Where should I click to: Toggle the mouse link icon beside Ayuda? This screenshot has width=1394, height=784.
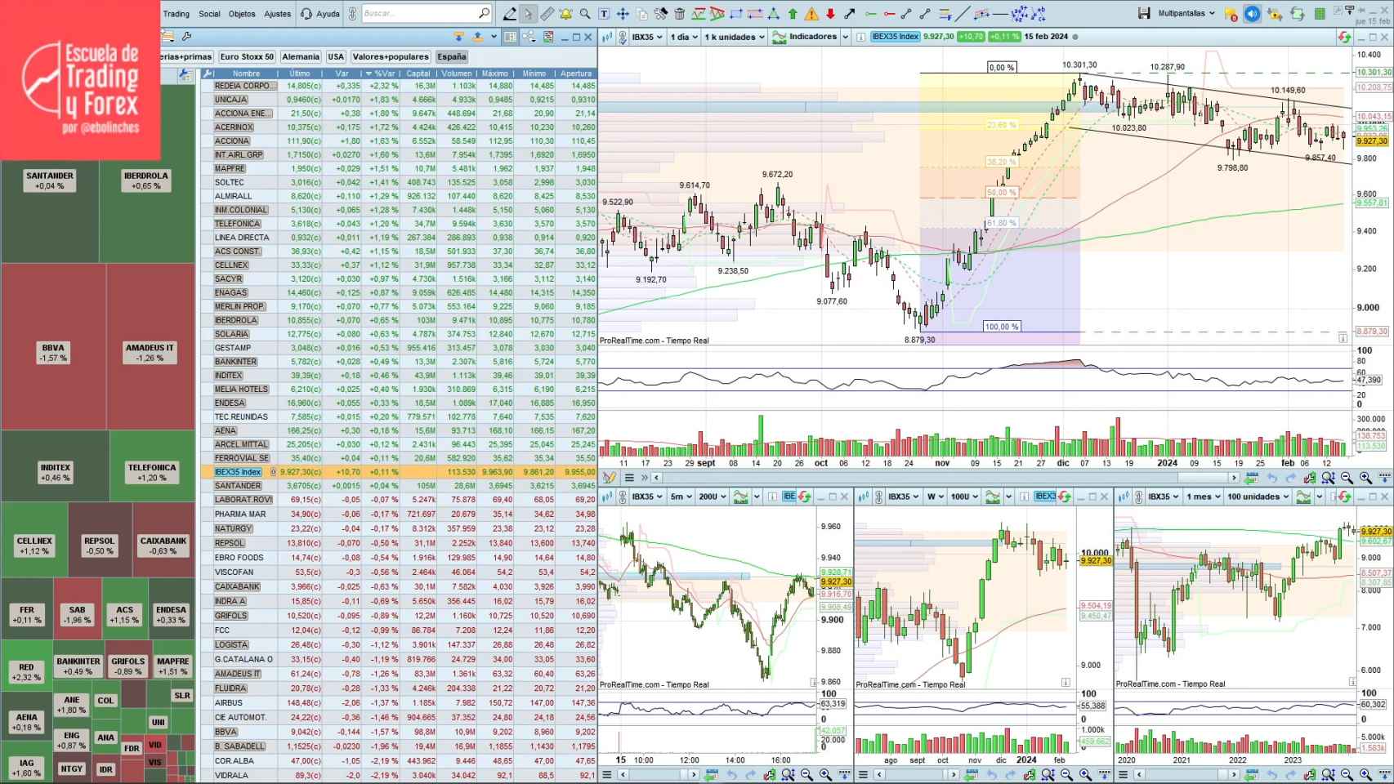[352, 13]
